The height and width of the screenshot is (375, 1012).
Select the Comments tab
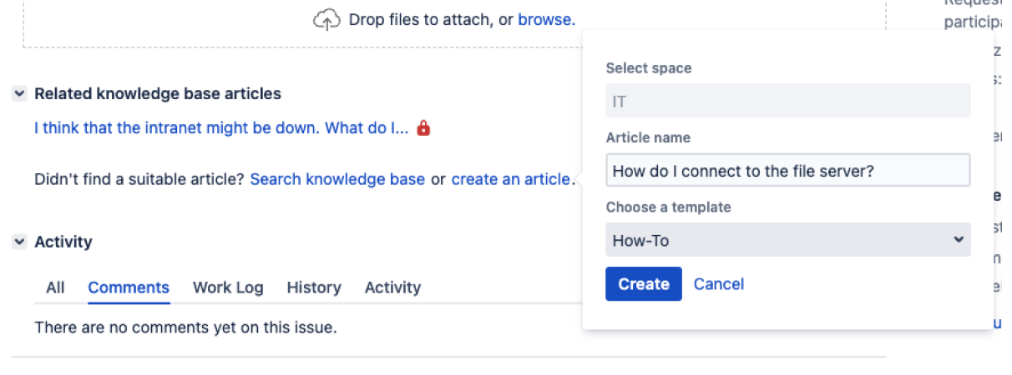(129, 287)
